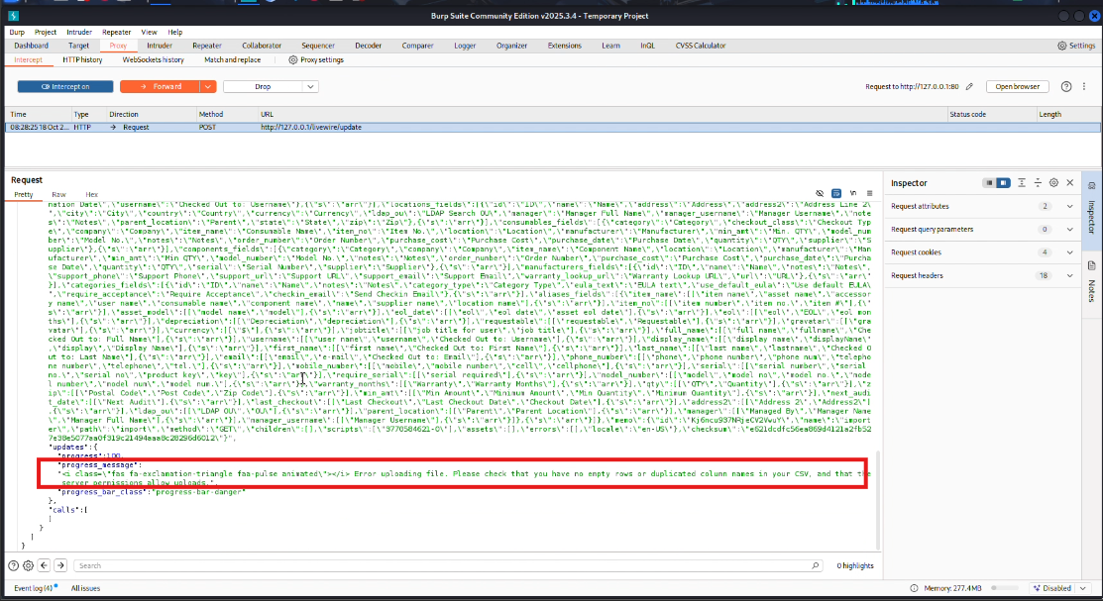1103x601 pixels.
Task: Toggle the hide-eye icon in request editor
Action: tap(820, 193)
